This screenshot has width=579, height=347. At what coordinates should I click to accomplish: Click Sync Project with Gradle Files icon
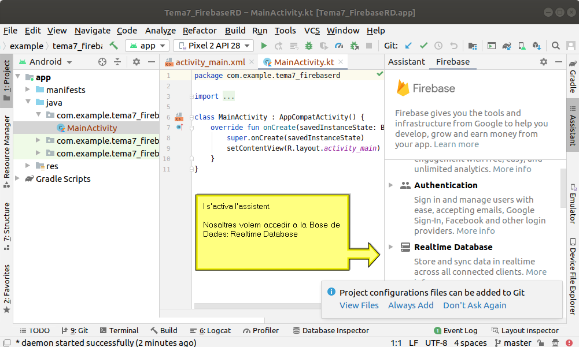[x=506, y=46]
